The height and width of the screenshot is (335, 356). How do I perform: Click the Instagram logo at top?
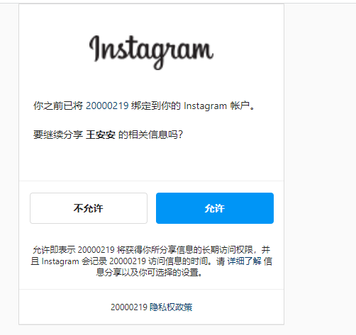151,52
